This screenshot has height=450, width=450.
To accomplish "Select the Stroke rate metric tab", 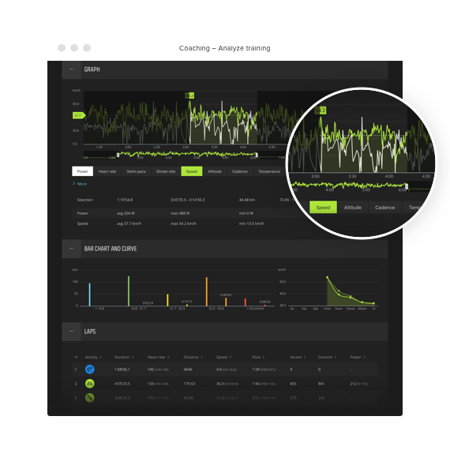I will tap(166, 171).
